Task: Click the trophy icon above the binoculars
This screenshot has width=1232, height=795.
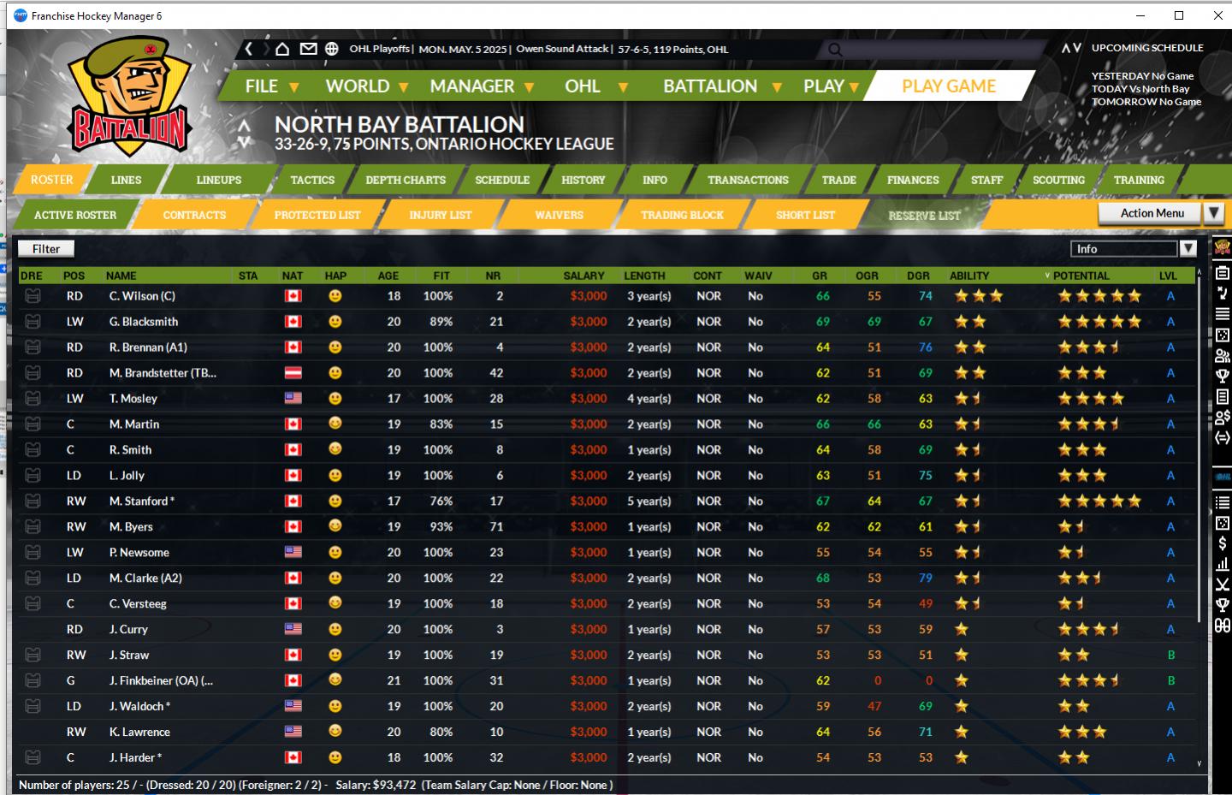Action: 1223,605
